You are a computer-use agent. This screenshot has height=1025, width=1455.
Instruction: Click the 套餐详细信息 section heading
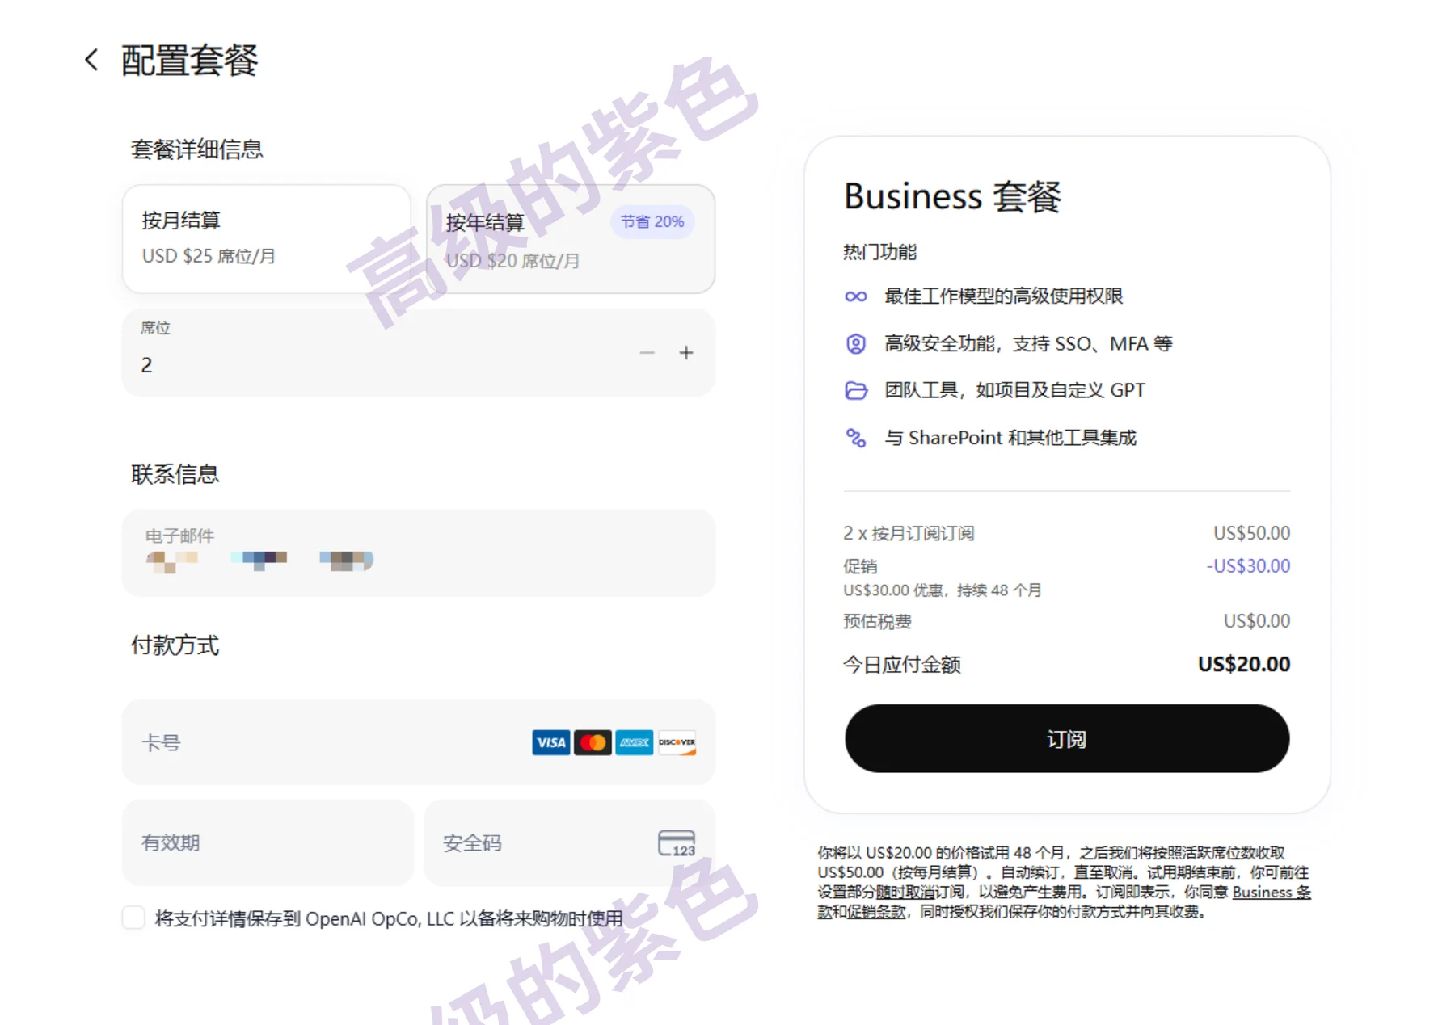point(196,149)
